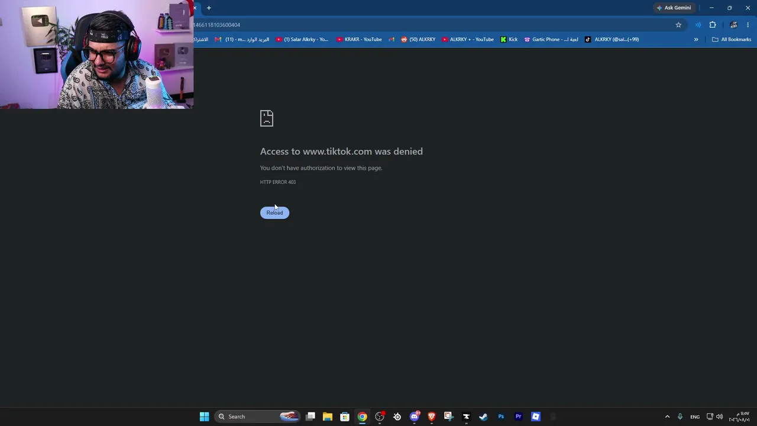Launch Roblox from the taskbar
The height and width of the screenshot is (426, 757).
535,417
